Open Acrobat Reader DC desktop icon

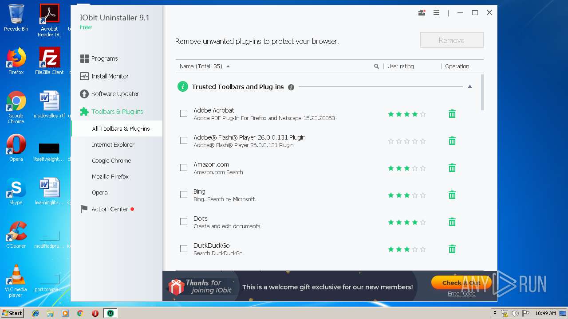(49, 20)
